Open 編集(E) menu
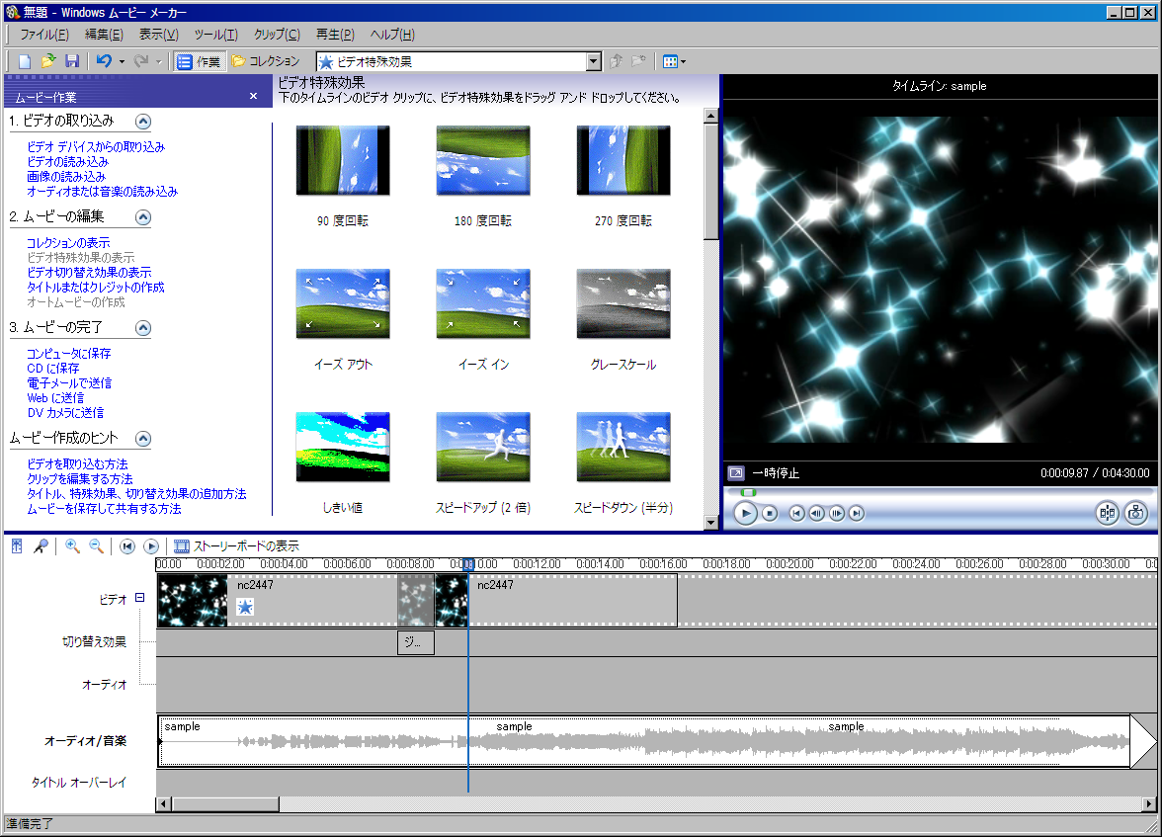 (104, 35)
